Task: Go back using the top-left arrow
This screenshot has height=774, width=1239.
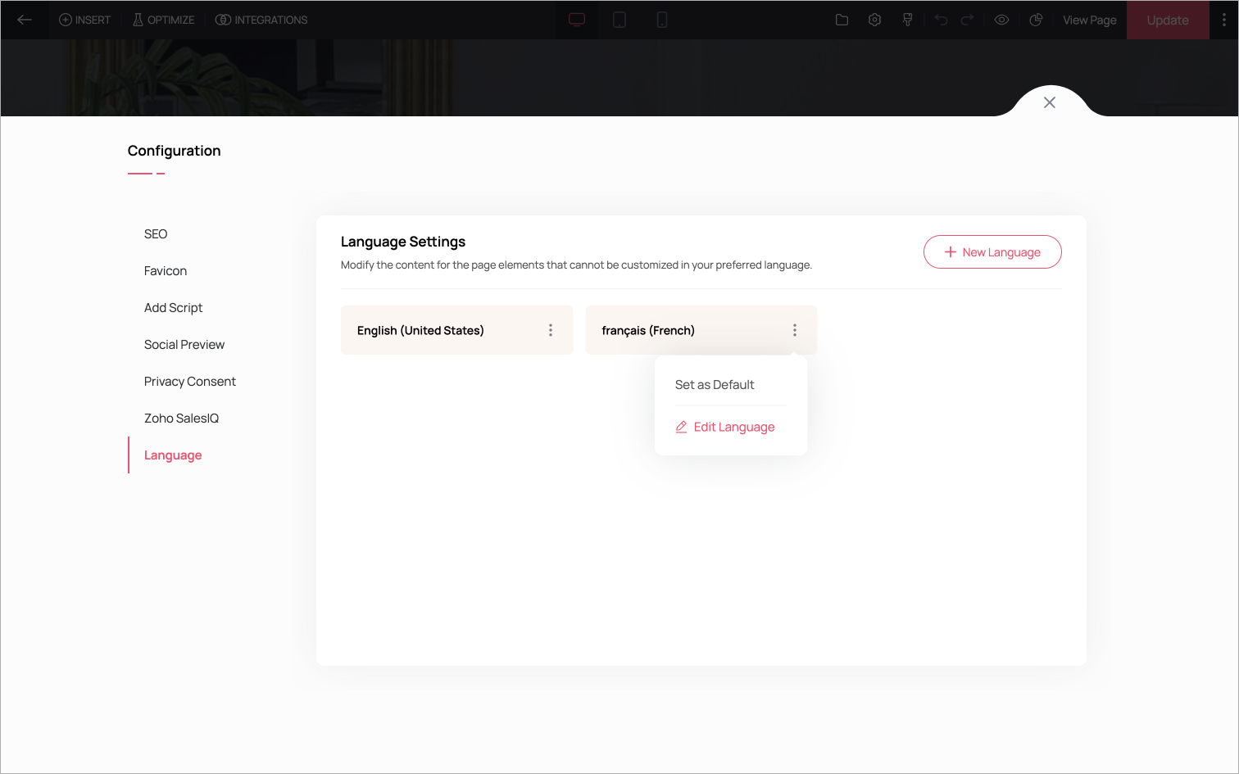Action: 25,20
